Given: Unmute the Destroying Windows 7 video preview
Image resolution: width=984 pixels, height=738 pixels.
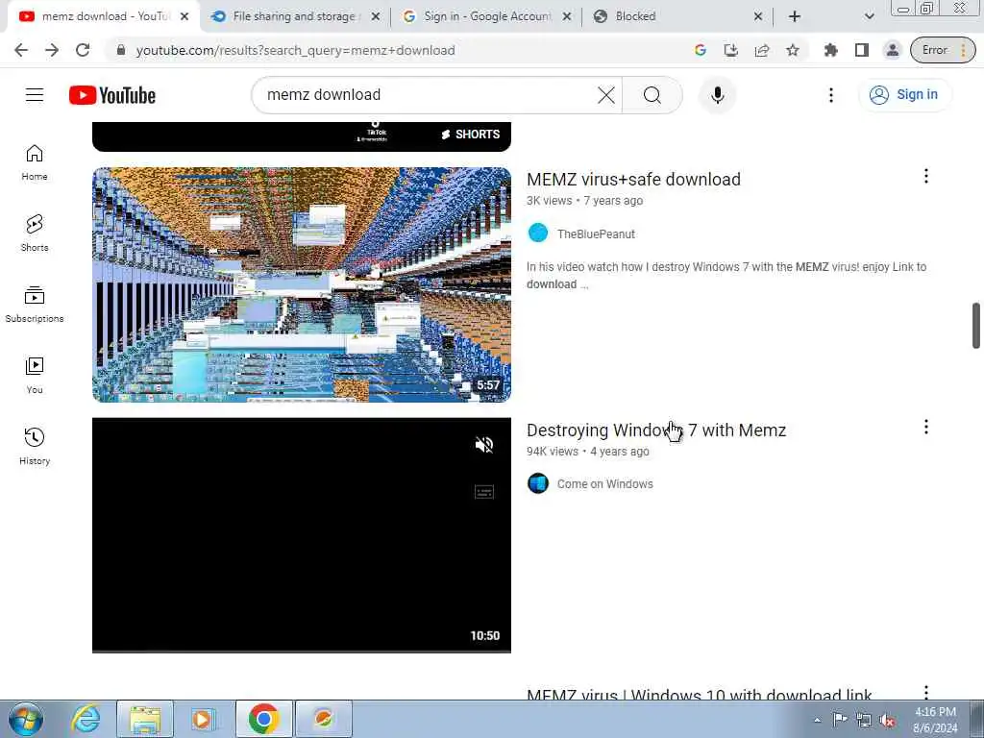Looking at the screenshot, I should tap(484, 445).
